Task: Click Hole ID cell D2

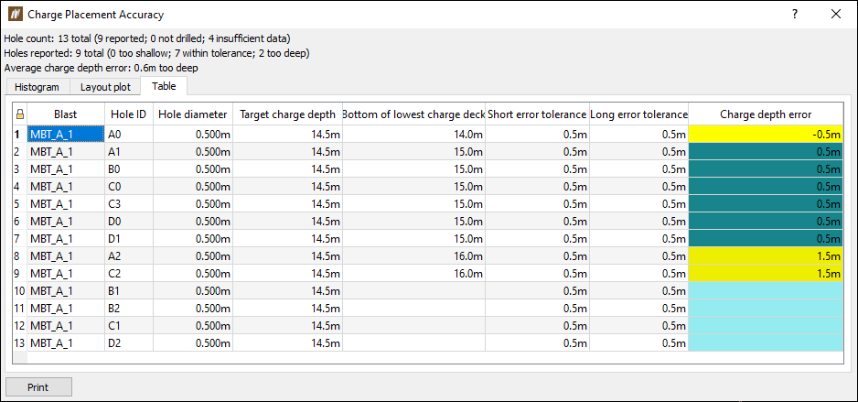Action: point(129,342)
